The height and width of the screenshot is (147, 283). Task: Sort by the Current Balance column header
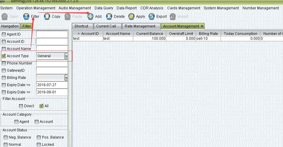point(149,34)
